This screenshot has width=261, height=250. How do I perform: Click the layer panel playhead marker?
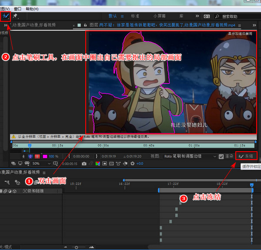(30, 146)
